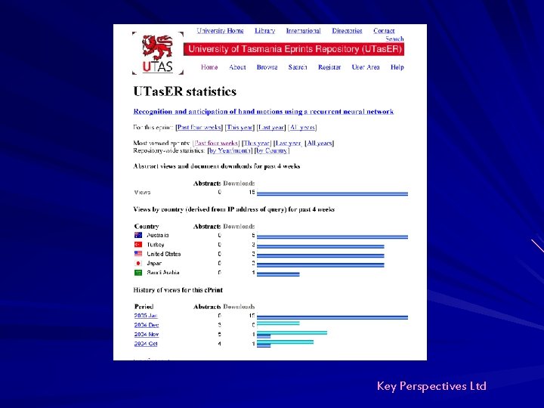
Task: Click the Turkey country name
Action: pos(156,245)
